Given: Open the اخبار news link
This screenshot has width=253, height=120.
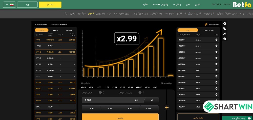Looking at the screenshot, I should click(x=188, y=5).
